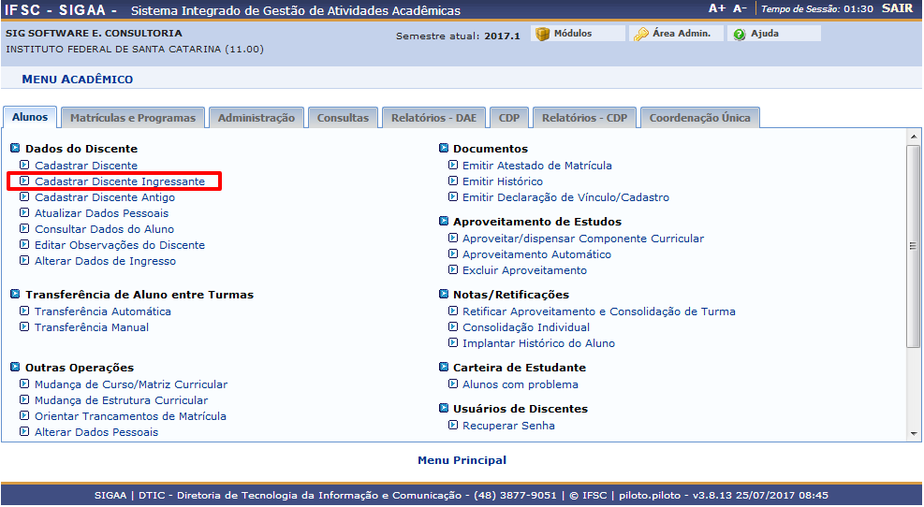Switch to the Matrículas e Programas tab
The image size is (924, 507).
point(133,118)
